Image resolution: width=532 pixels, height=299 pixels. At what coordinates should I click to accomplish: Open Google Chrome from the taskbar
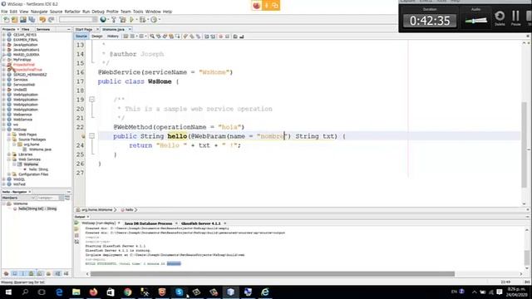(127, 292)
